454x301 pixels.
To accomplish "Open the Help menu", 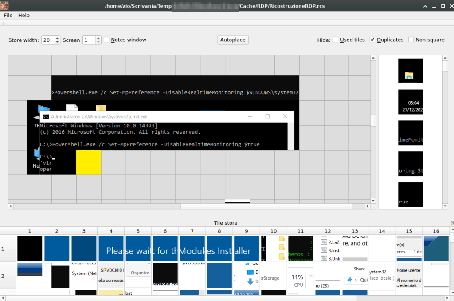I will point(24,15).
